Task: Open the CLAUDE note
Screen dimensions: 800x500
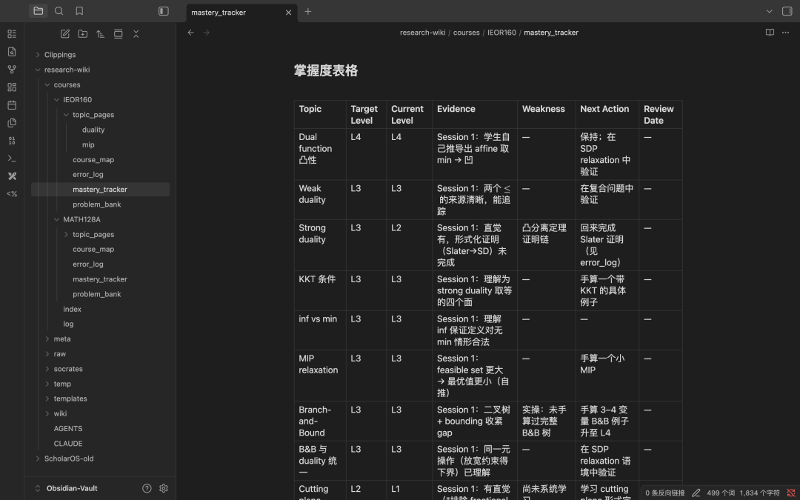Action: click(x=68, y=444)
